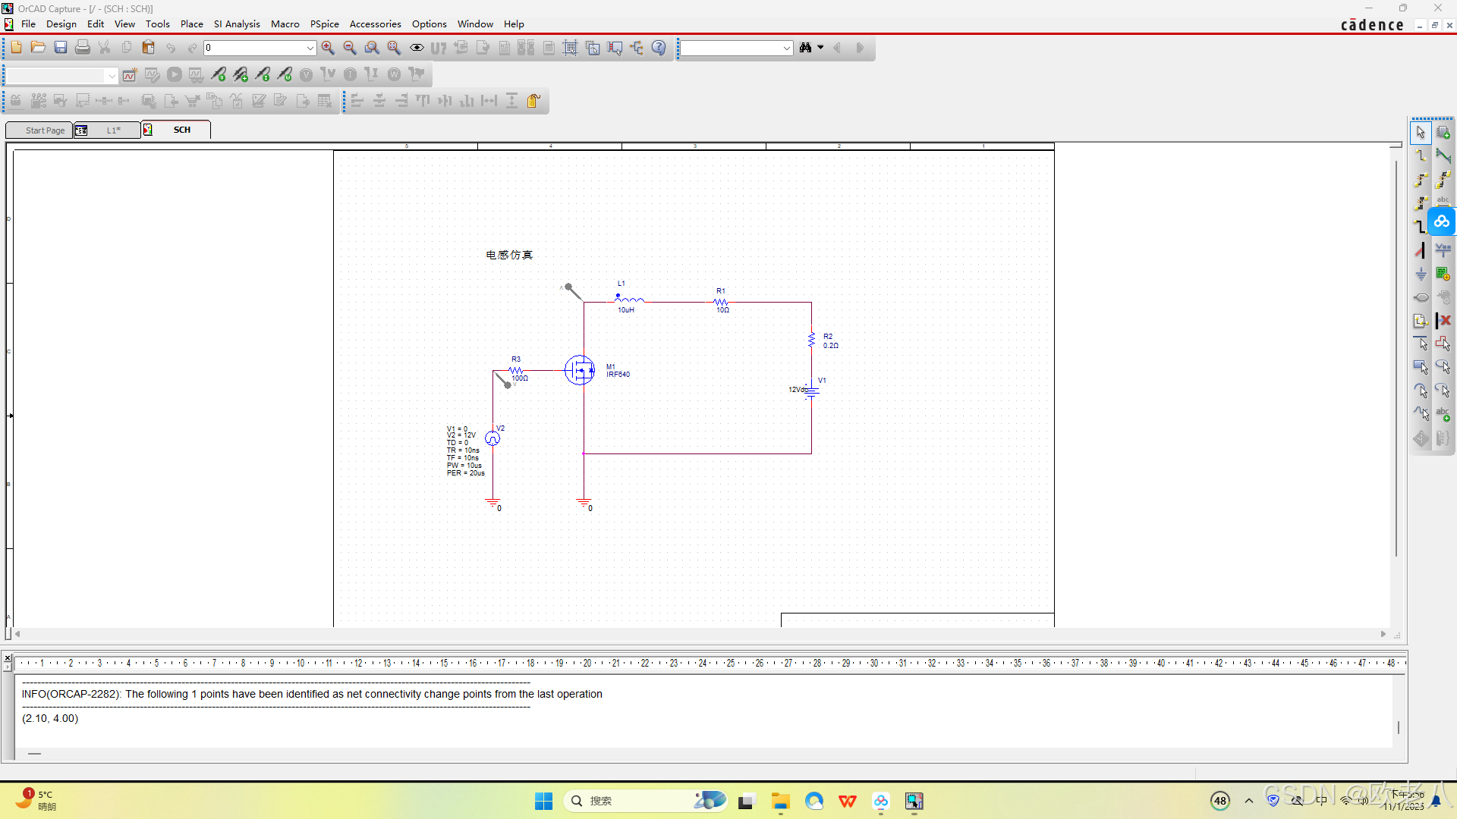Activate the Select arrow tool
This screenshot has width=1457, height=819.
1421,133
